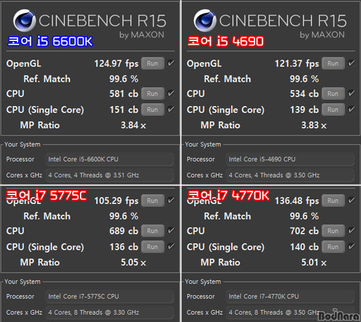Run OpenGL test in i5 4690 panel
Viewport: 361px width, 322px height.
click(333, 63)
